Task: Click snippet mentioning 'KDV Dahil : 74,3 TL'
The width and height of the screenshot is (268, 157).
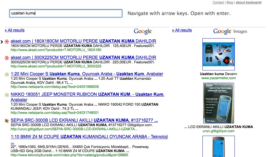Action: point(84,106)
